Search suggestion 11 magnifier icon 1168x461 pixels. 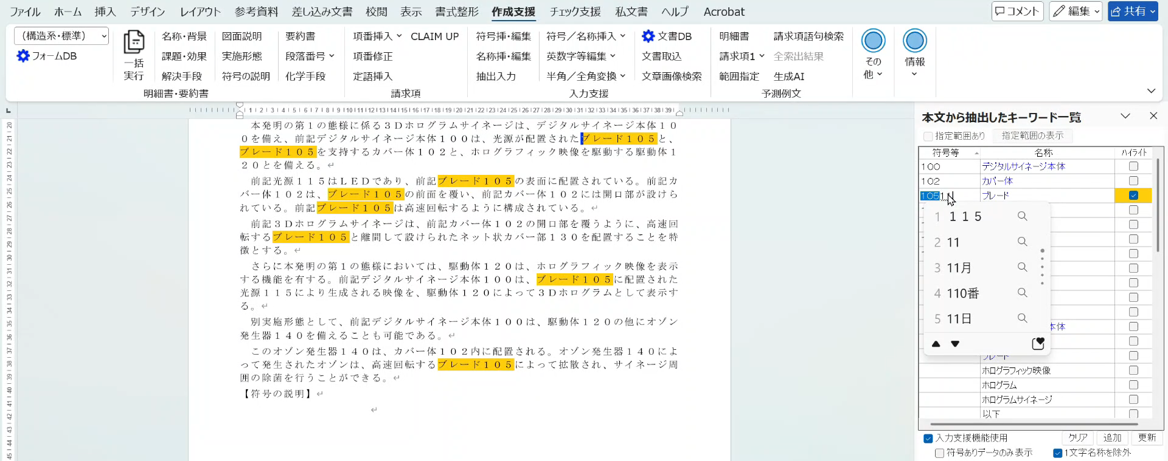pos(1023,242)
